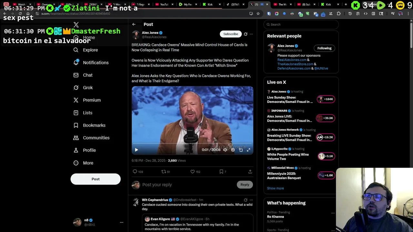Open more options on Wit Cephandrius reply
This screenshot has height=232, width=413.
[x=251, y=200]
